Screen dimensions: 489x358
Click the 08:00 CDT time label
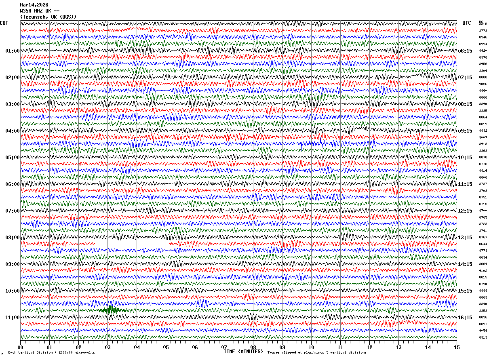[13, 238]
